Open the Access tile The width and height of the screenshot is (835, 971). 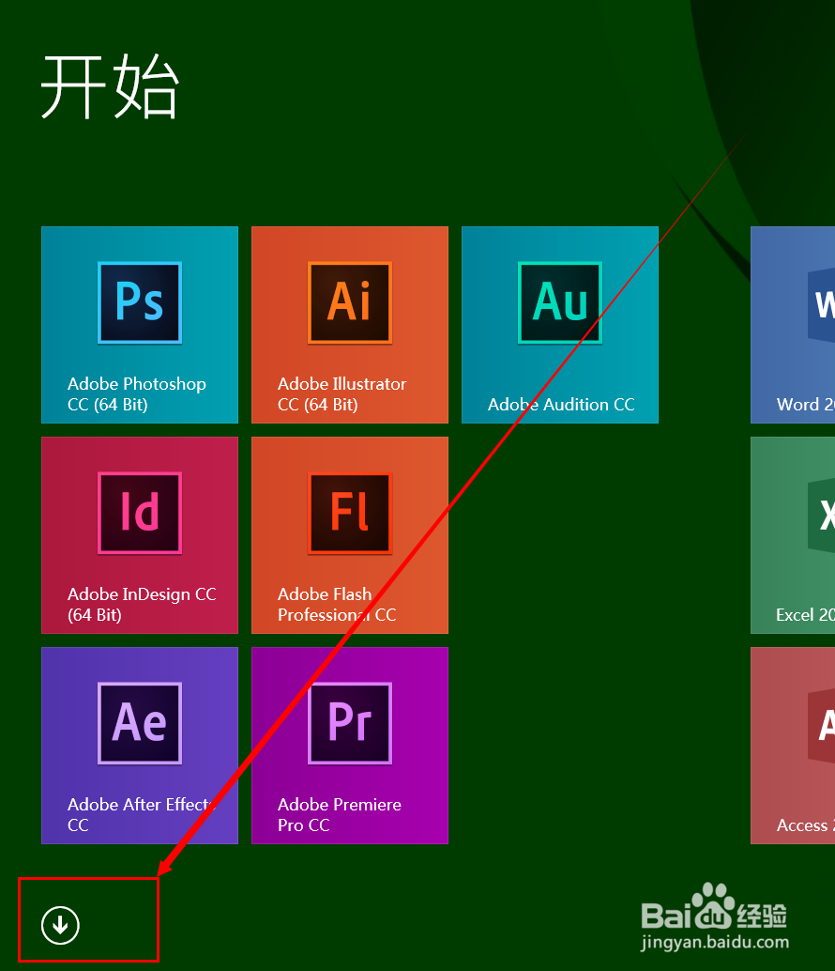[793, 746]
